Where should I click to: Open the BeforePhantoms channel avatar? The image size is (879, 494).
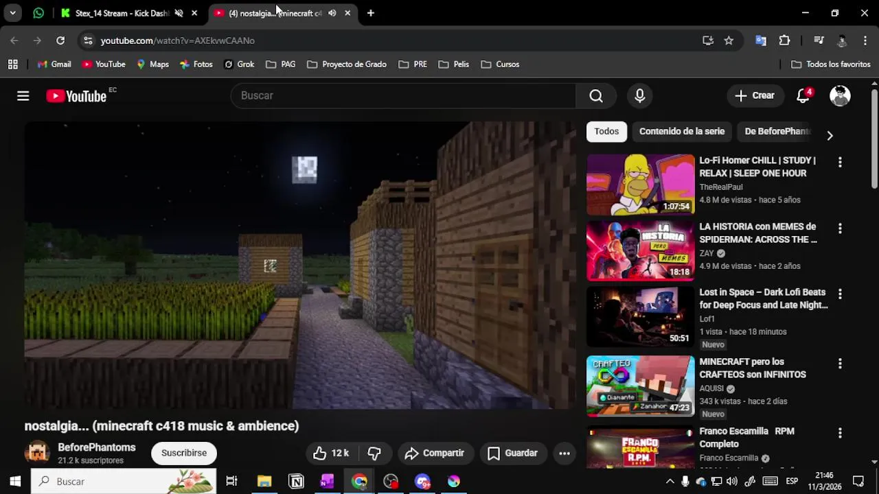click(37, 453)
